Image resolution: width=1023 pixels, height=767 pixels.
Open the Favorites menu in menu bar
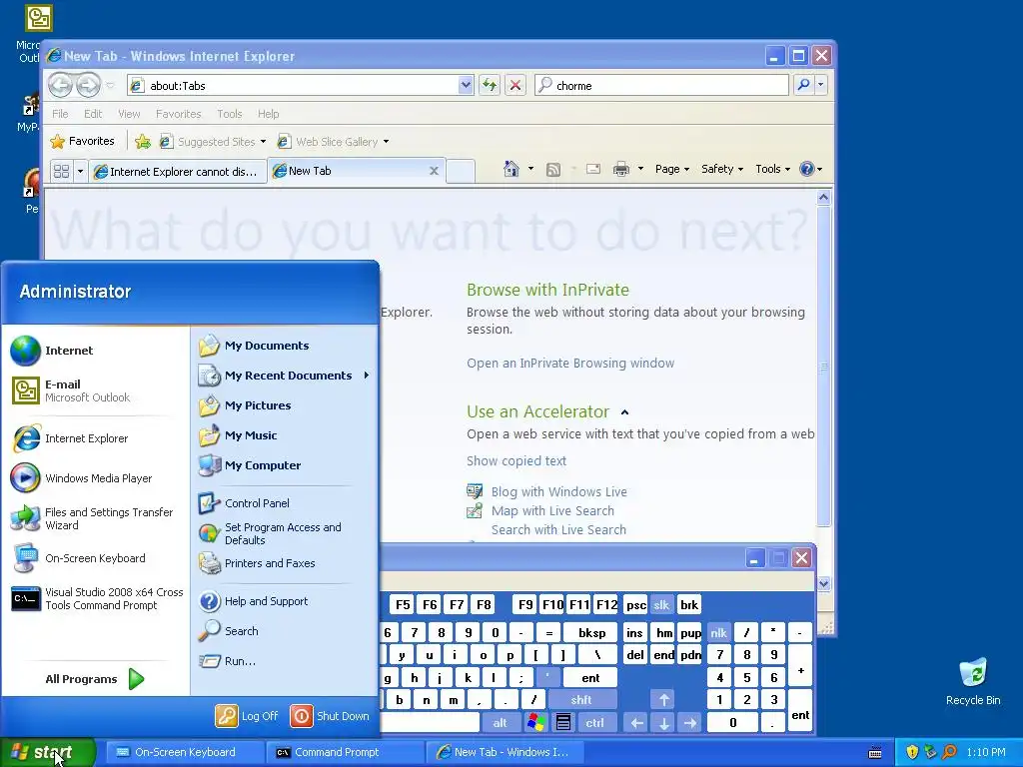coord(178,114)
